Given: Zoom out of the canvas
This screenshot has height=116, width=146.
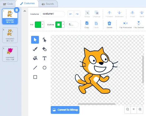Looking at the screenshot, I should click(128, 109).
